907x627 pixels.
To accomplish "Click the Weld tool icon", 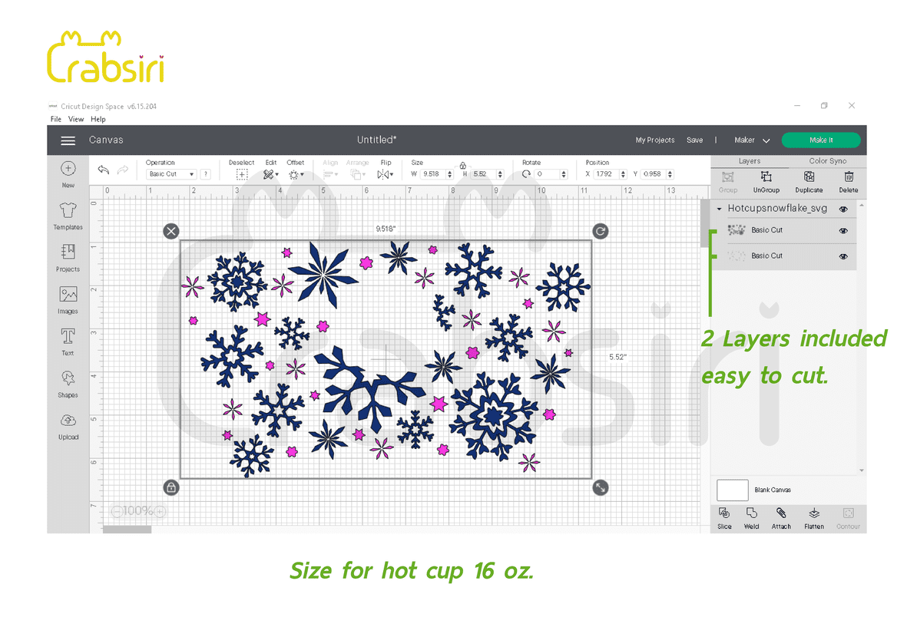I will [751, 516].
